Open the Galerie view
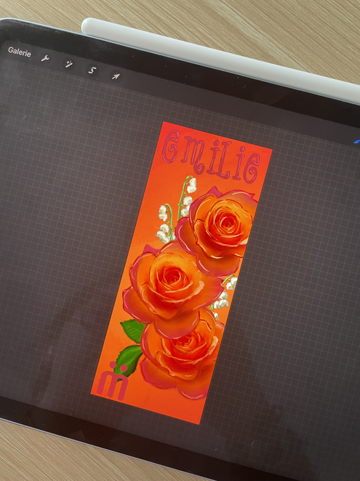Screen dimensions: 360x481 point(20,51)
